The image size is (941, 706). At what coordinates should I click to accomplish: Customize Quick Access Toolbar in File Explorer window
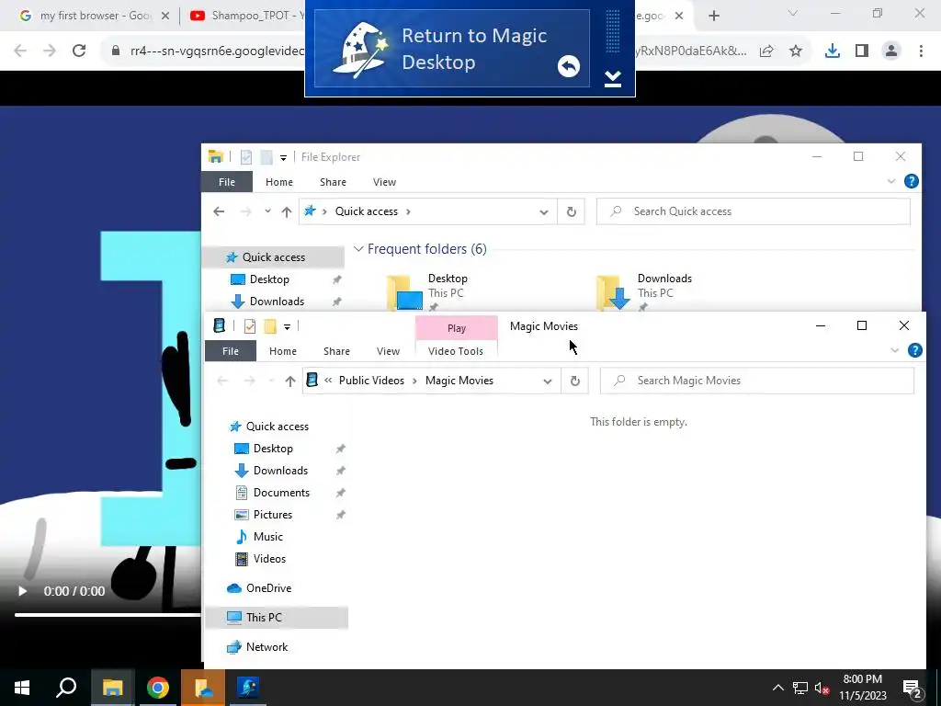pyautogui.click(x=283, y=158)
